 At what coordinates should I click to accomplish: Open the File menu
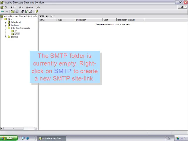click(6, 7)
